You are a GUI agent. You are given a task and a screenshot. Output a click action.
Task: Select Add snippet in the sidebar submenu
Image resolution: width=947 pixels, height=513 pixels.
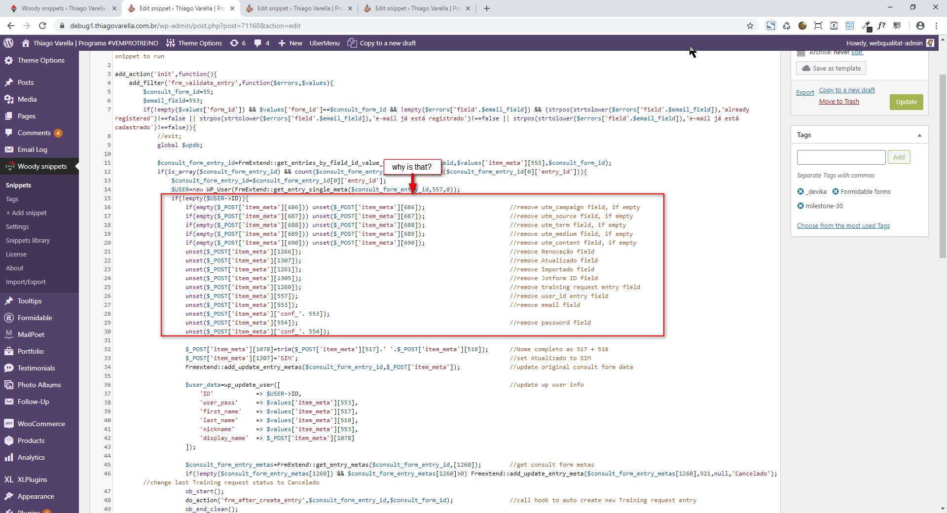click(29, 213)
